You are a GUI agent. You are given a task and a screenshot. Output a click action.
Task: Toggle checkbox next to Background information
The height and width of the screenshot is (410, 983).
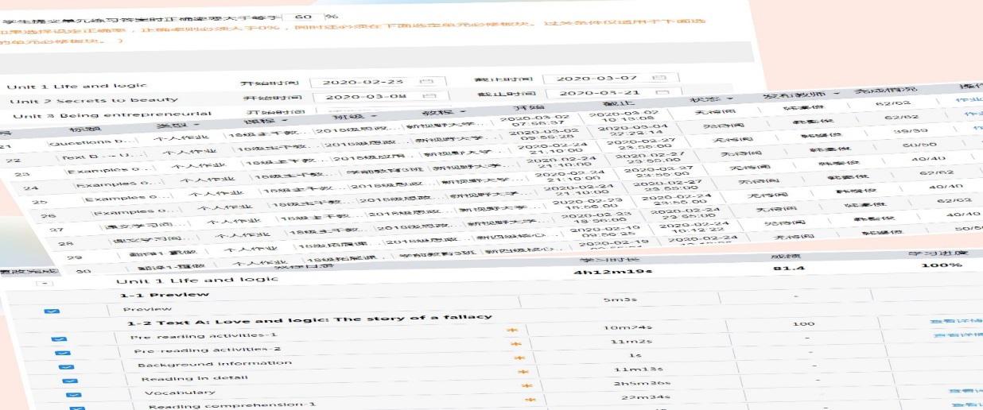tap(66, 367)
